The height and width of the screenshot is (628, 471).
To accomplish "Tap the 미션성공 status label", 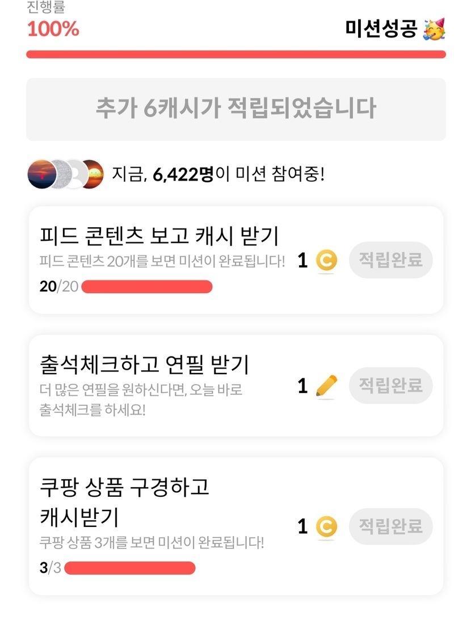I will (381, 28).
